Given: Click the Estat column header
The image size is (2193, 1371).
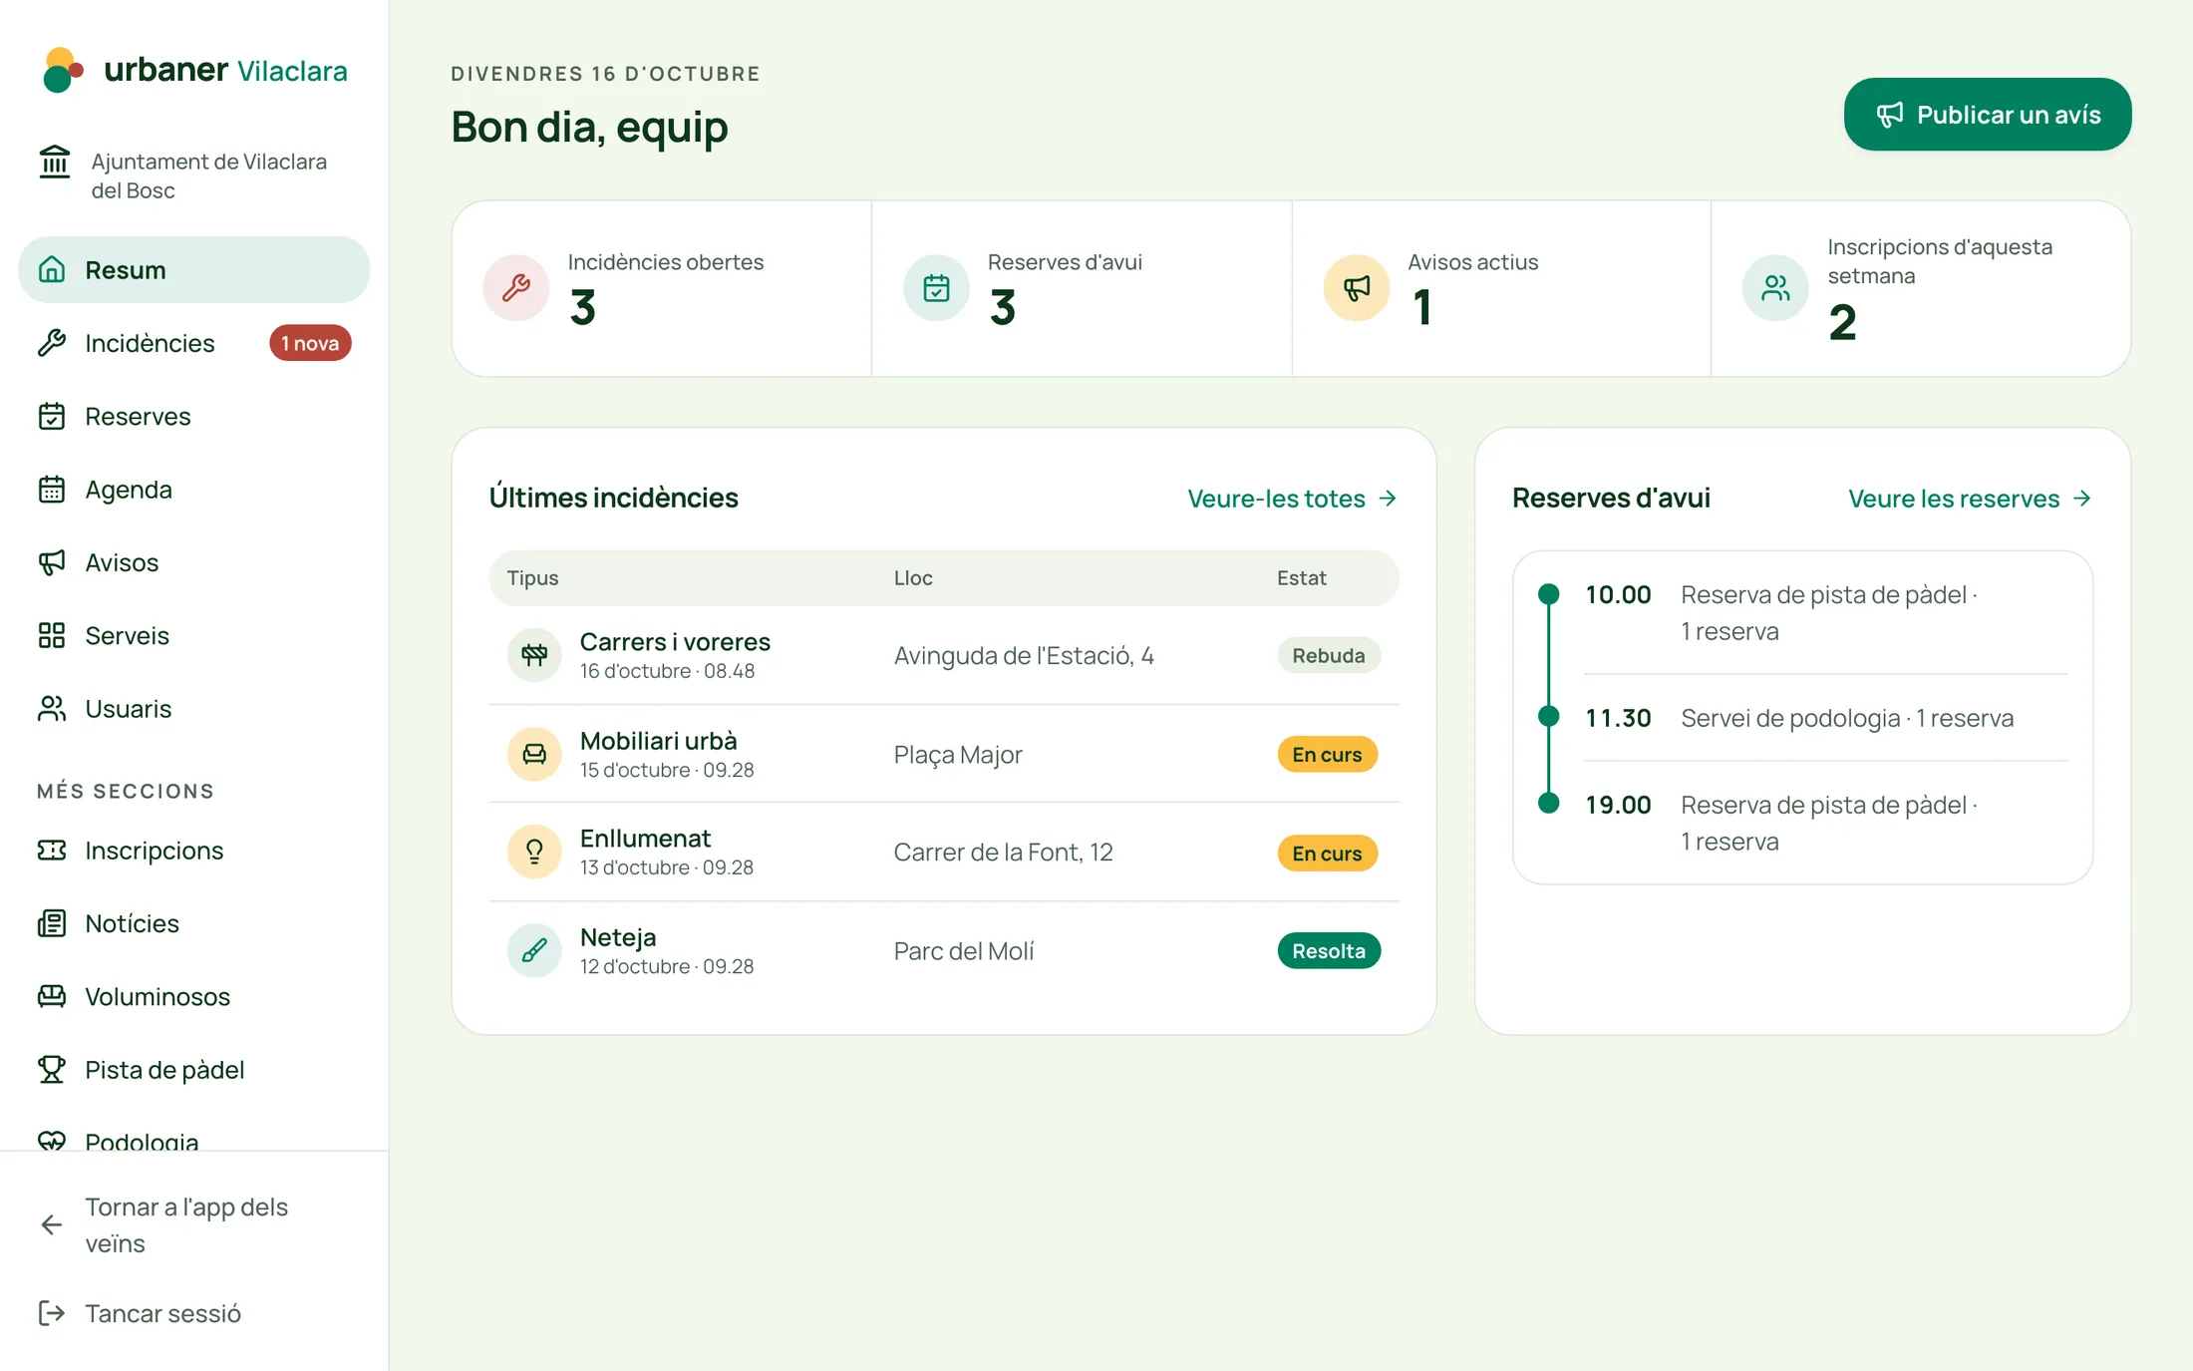Looking at the screenshot, I should (x=1301, y=578).
